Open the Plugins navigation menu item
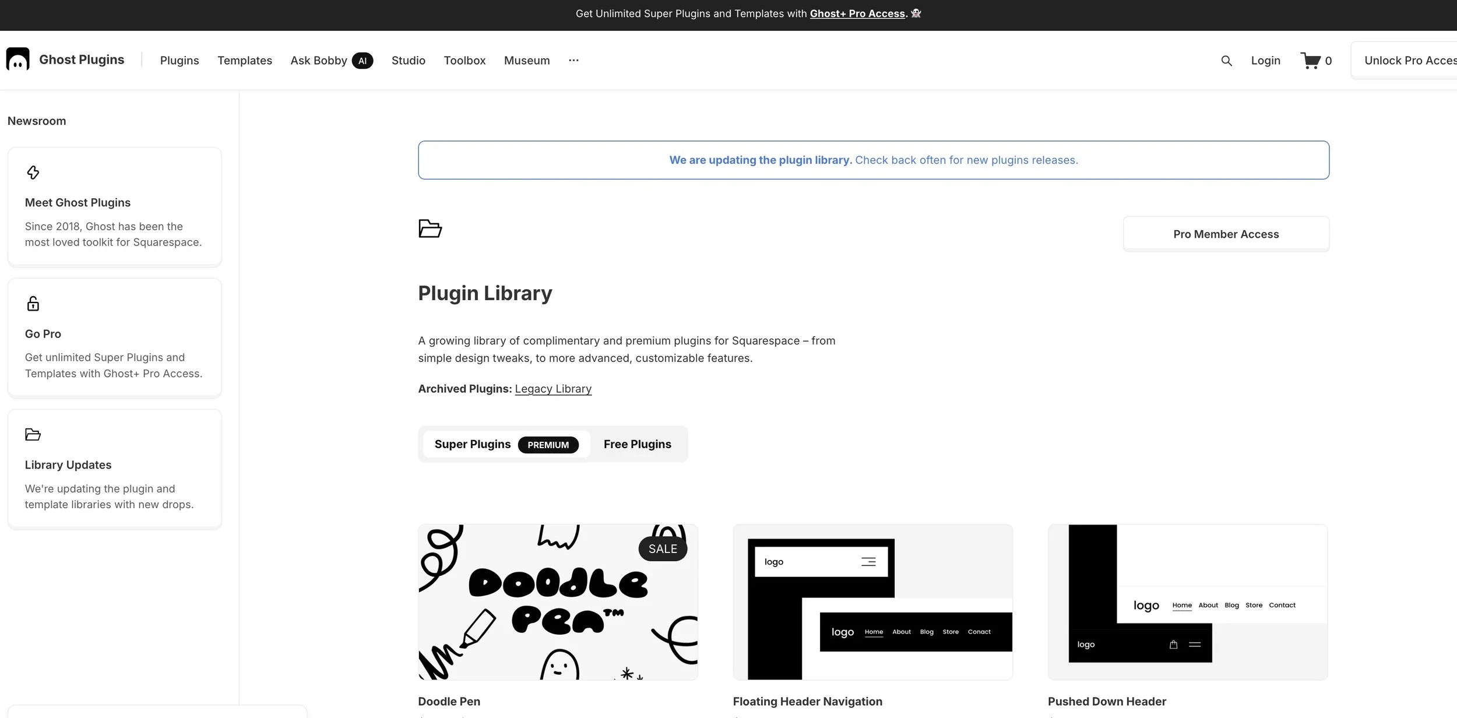Image resolution: width=1457 pixels, height=718 pixels. click(x=180, y=61)
